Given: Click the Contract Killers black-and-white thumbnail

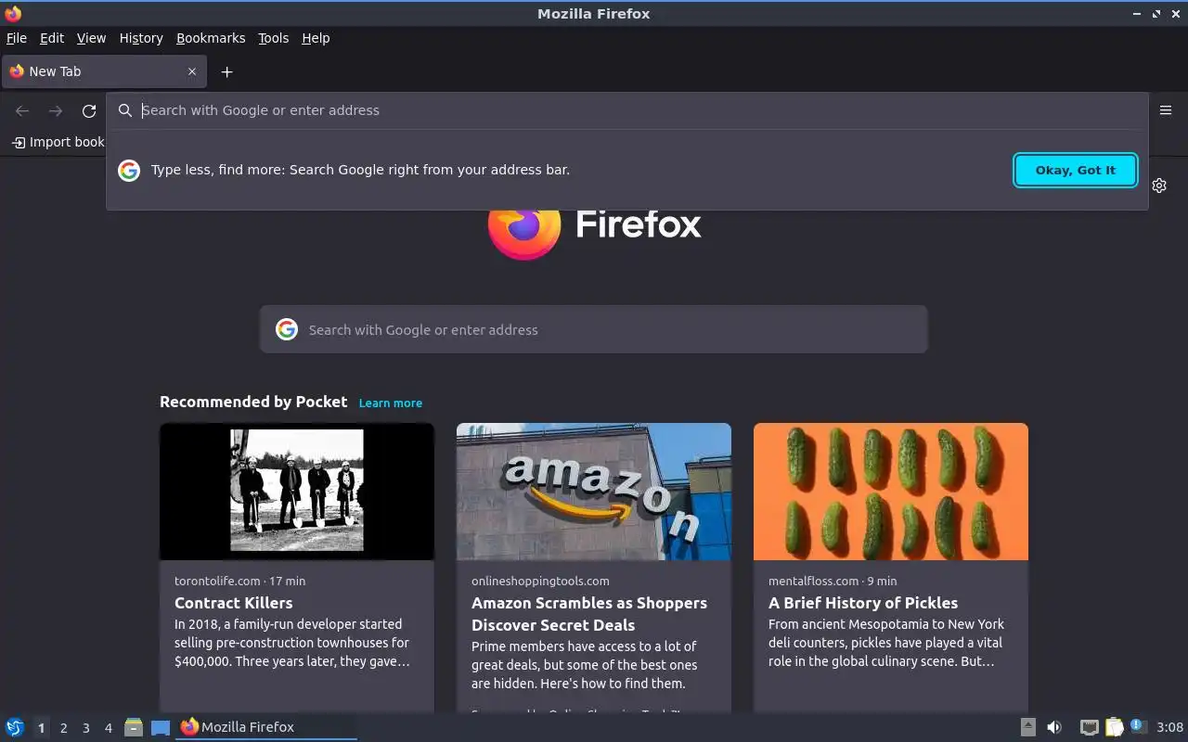Looking at the screenshot, I should 297,492.
